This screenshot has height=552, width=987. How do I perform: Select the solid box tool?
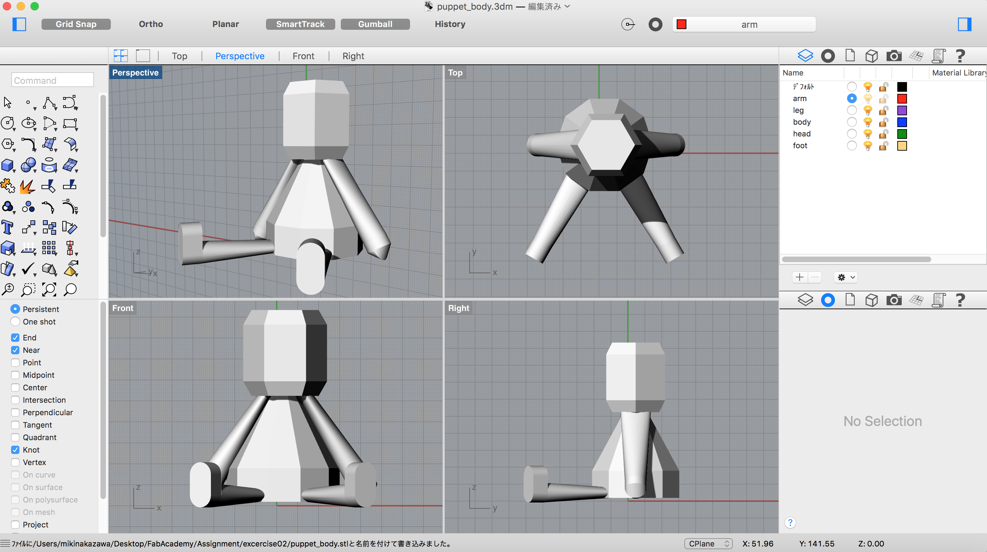pyautogui.click(x=8, y=166)
